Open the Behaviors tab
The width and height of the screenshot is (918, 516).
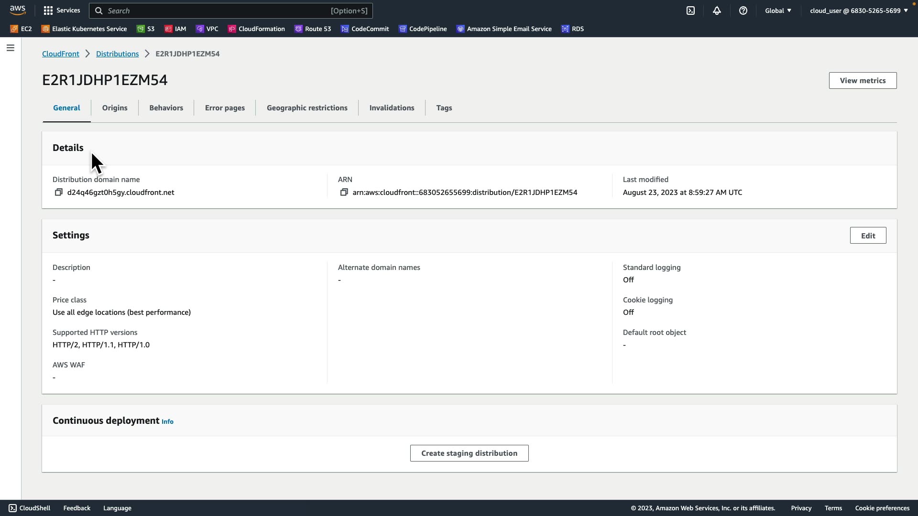(166, 108)
